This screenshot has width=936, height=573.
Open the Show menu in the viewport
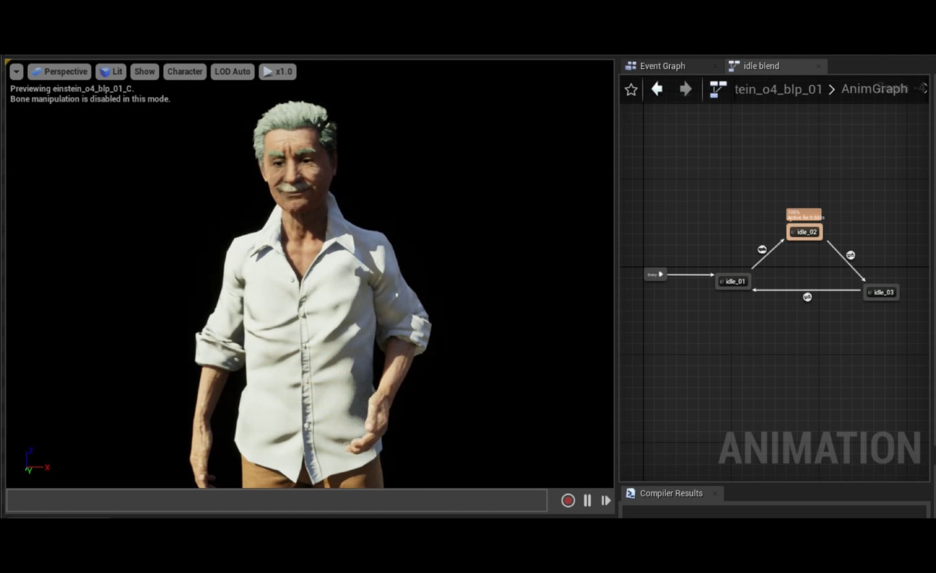pyautogui.click(x=144, y=71)
